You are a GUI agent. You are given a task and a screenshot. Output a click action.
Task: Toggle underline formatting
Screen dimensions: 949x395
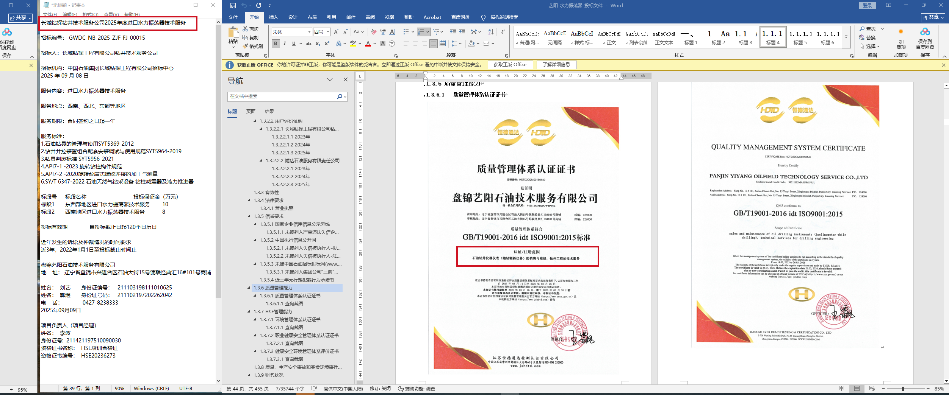point(294,44)
